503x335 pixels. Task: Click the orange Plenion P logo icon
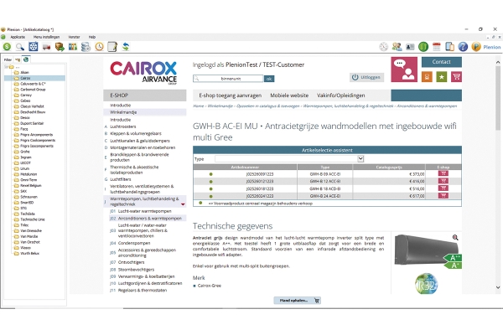[x=476, y=47]
